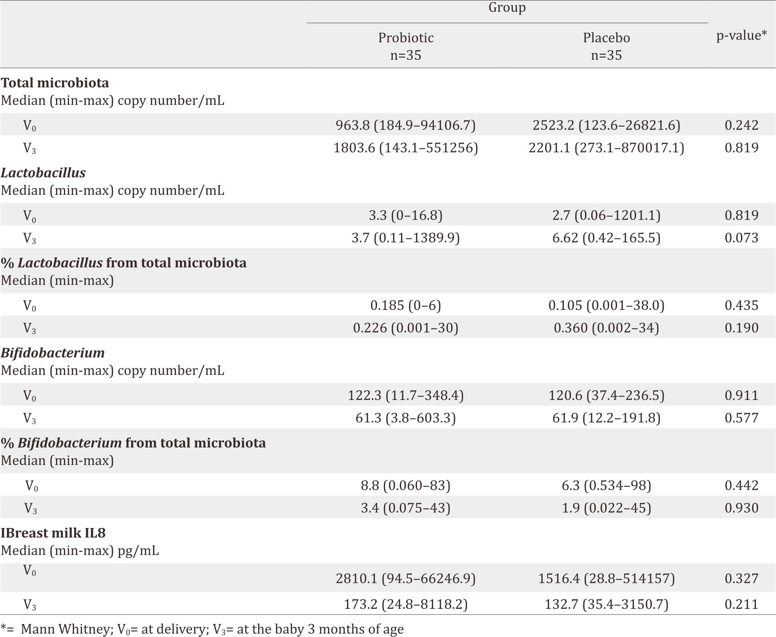This screenshot has height=637, width=776.
Task: Select the 'Lactobacillus' section heading
Action: click(x=43, y=173)
